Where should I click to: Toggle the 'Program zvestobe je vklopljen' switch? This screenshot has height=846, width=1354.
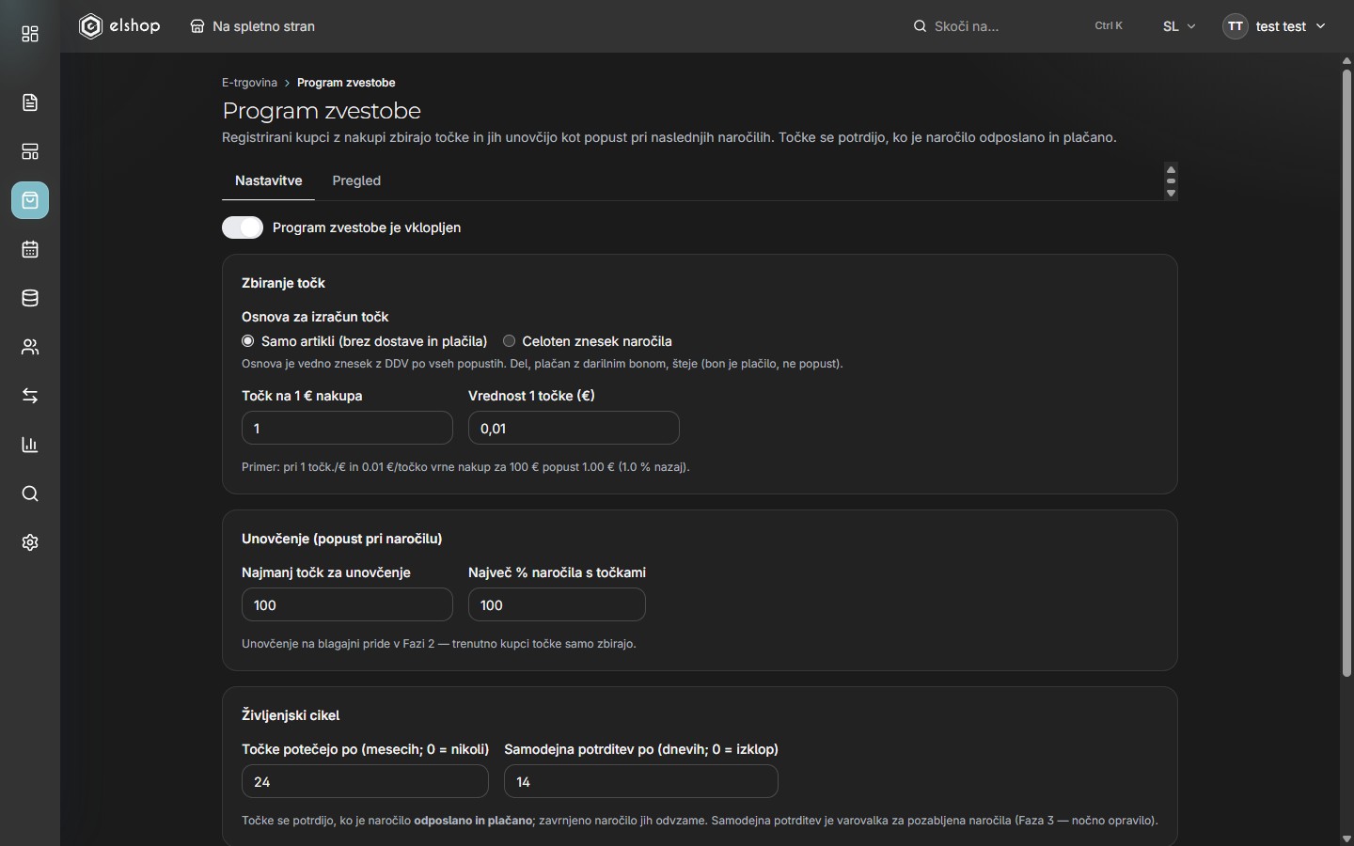click(243, 227)
